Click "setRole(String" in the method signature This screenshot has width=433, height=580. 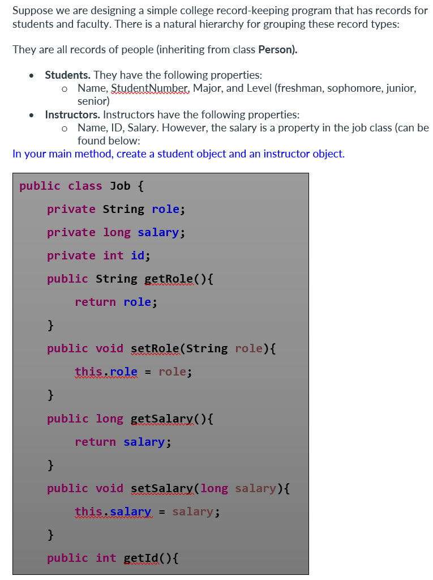coord(179,348)
